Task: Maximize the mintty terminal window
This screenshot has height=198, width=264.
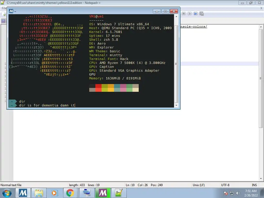Action: [165, 11]
